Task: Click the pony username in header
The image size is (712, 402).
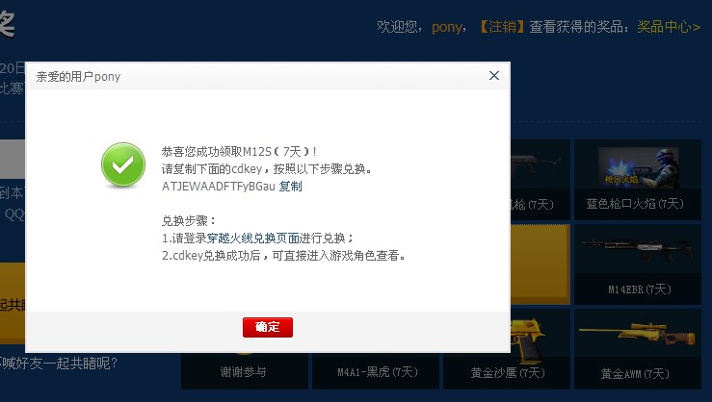Action: point(446,27)
